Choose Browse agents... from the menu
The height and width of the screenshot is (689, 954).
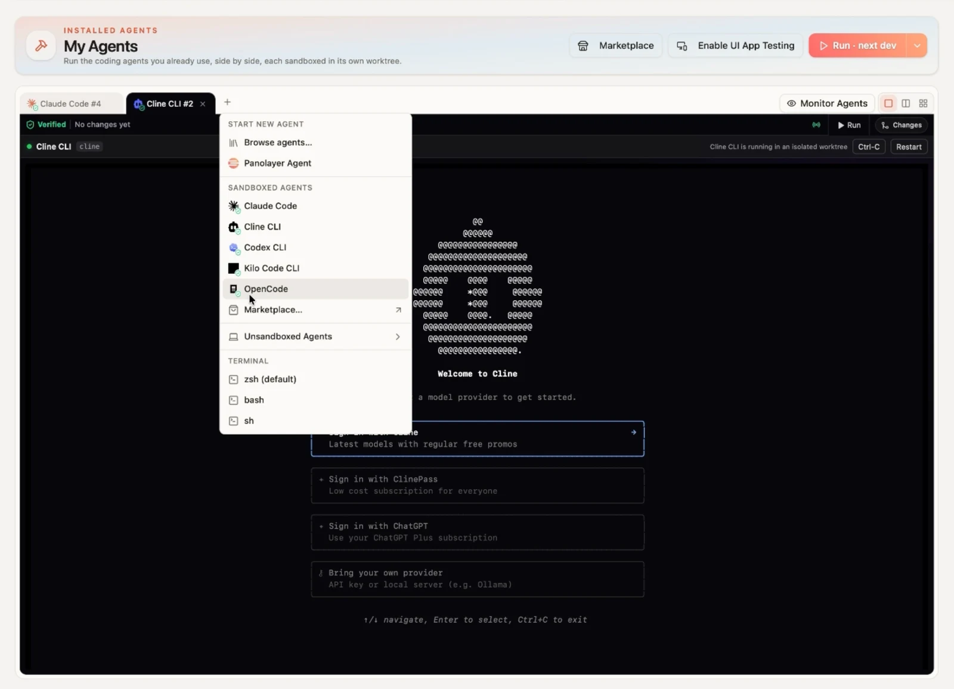315,143
